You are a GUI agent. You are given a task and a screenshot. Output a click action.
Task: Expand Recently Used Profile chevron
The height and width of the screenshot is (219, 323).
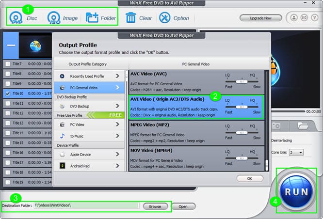coord(117,76)
